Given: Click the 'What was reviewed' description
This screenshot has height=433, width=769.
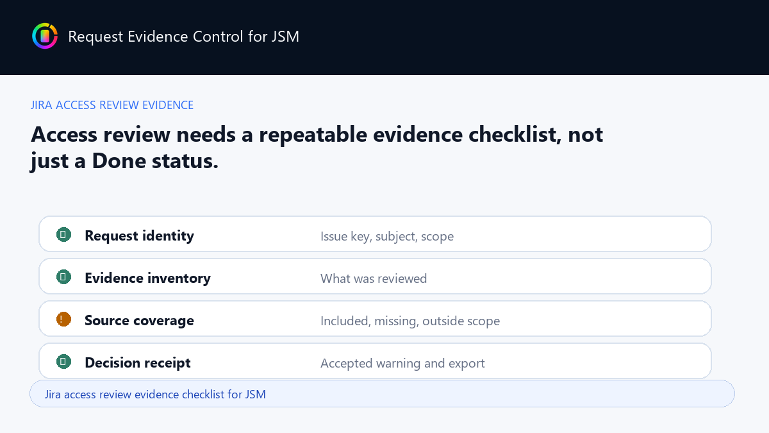Looking at the screenshot, I should click(x=374, y=278).
